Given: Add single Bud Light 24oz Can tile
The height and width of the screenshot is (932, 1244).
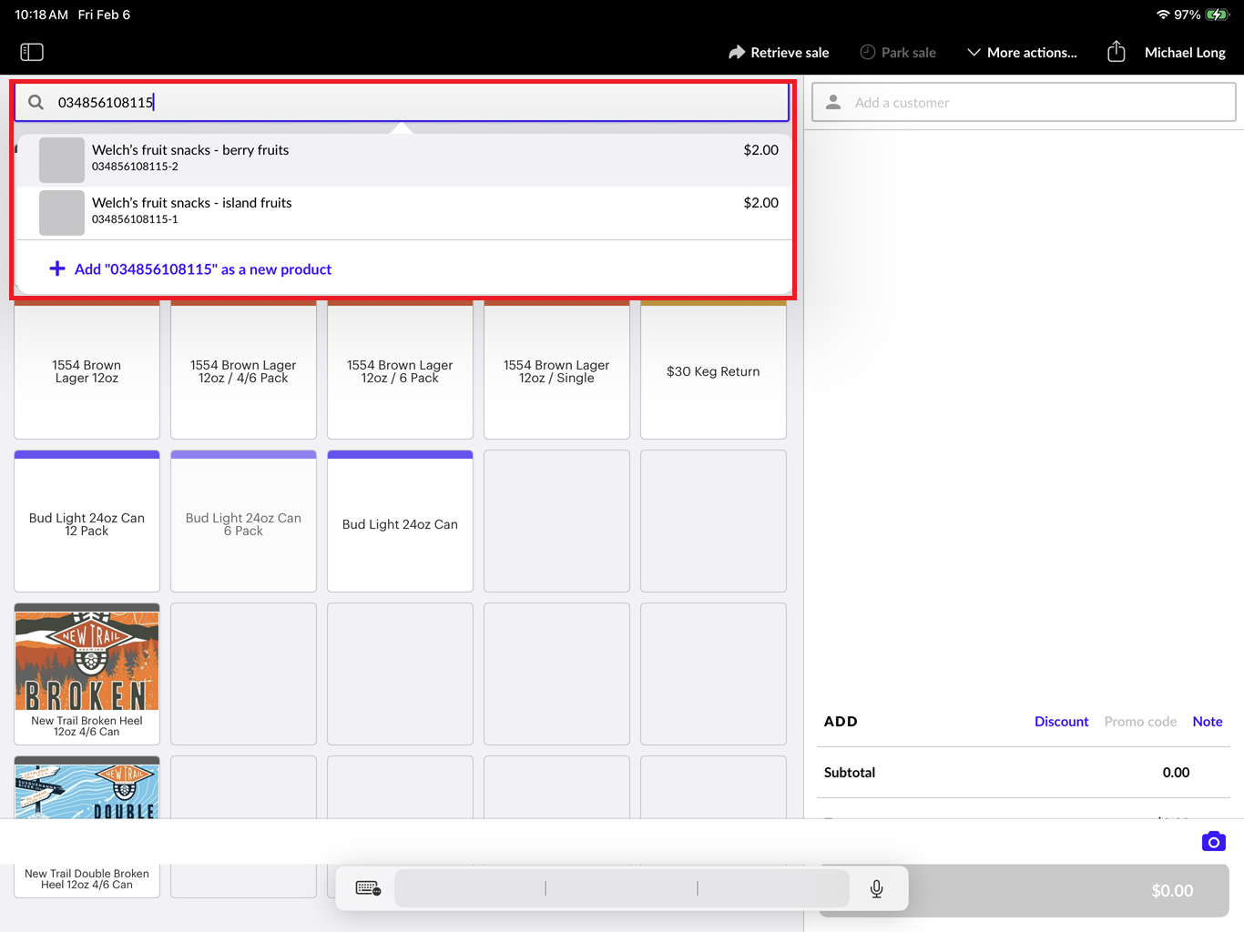Looking at the screenshot, I should coord(400,522).
